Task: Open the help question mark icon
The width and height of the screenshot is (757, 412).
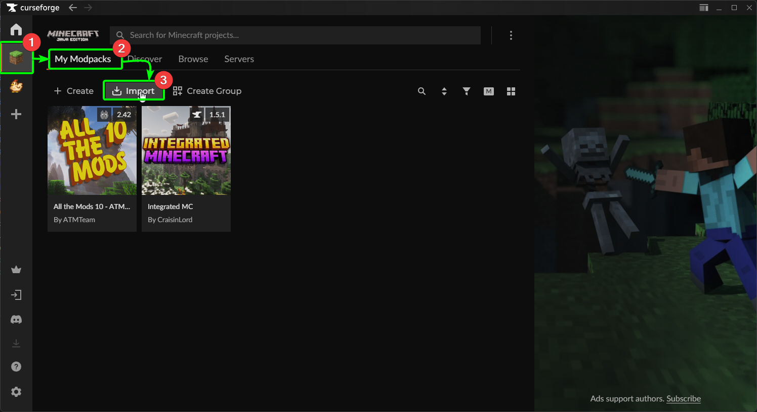Action: pyautogui.click(x=16, y=367)
